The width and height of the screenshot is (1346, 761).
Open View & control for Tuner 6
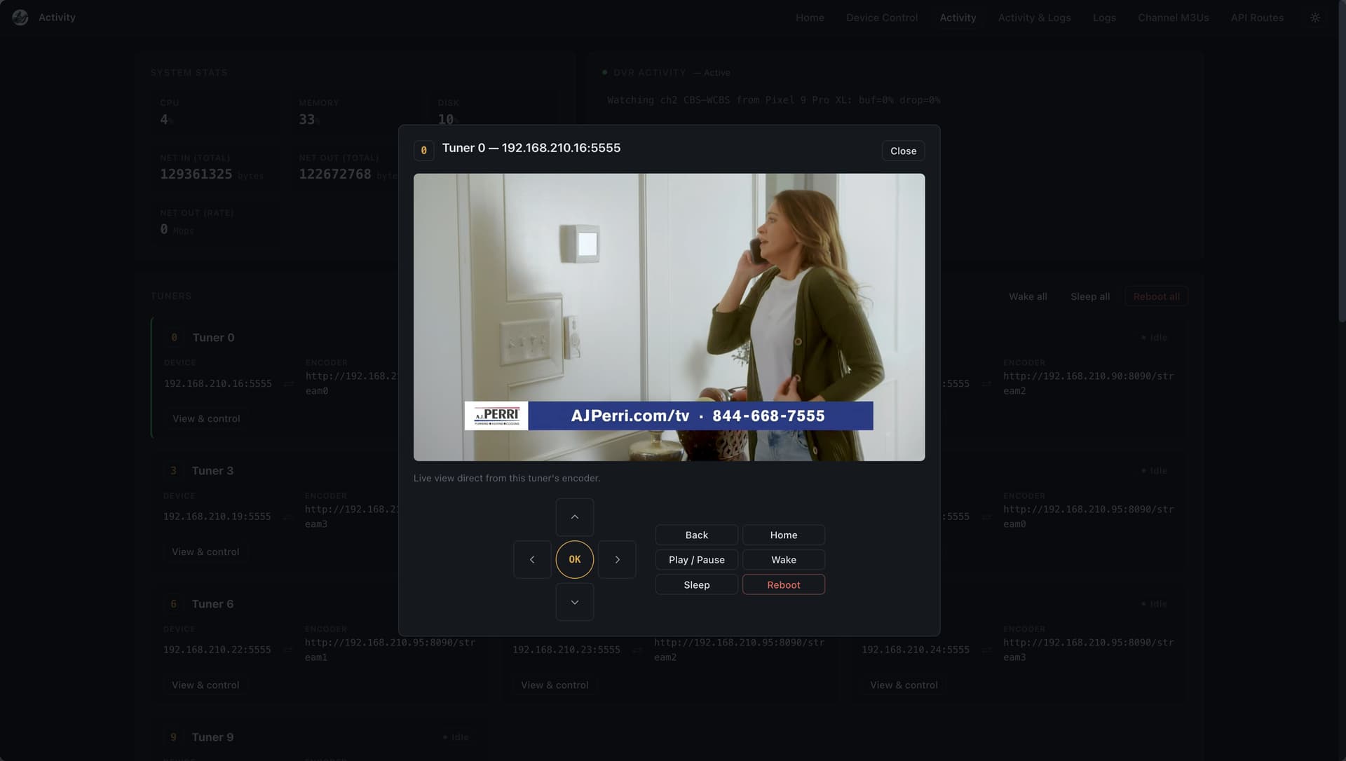[205, 685]
